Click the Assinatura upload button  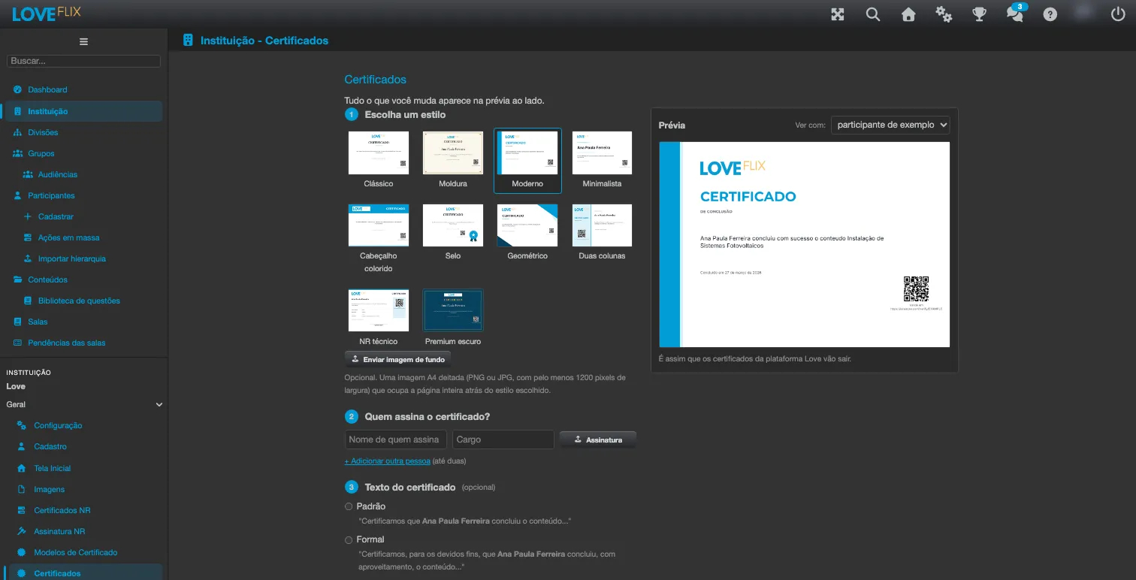point(597,440)
